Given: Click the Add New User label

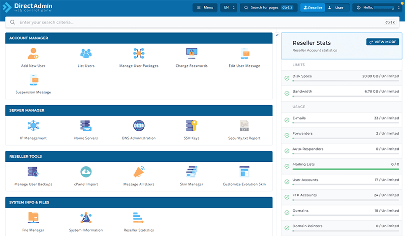Looking at the screenshot, I should pyautogui.click(x=33, y=66).
